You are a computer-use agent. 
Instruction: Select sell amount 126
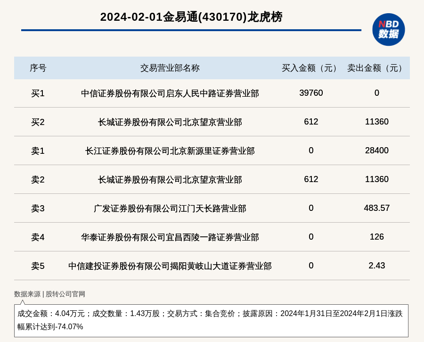click(377, 237)
